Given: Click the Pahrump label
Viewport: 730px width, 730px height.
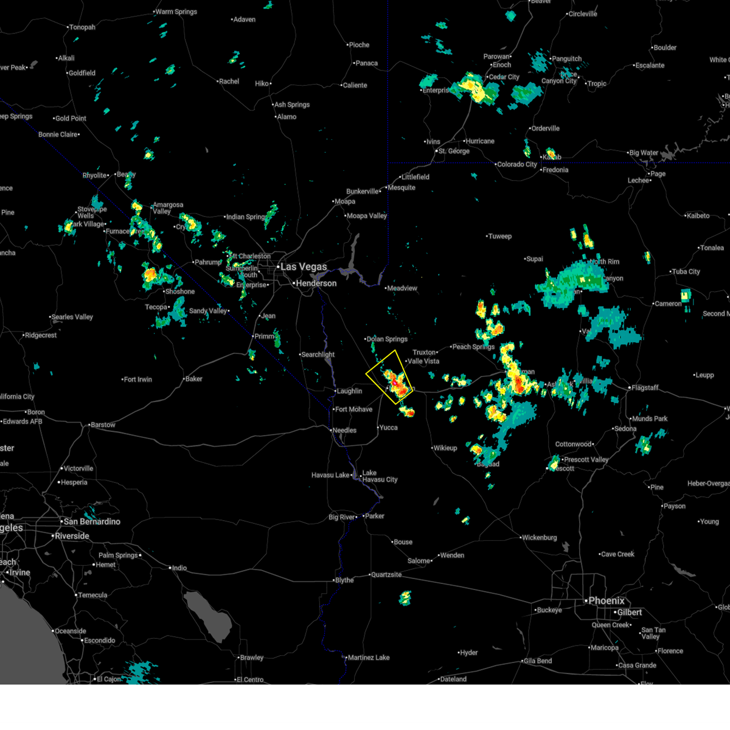Looking at the screenshot, I should click(x=207, y=262).
